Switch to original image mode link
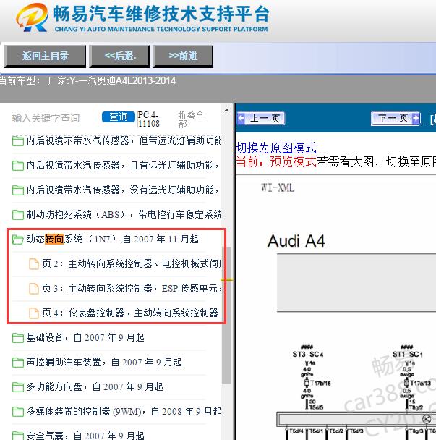The width and height of the screenshot is (436, 440). point(276,148)
